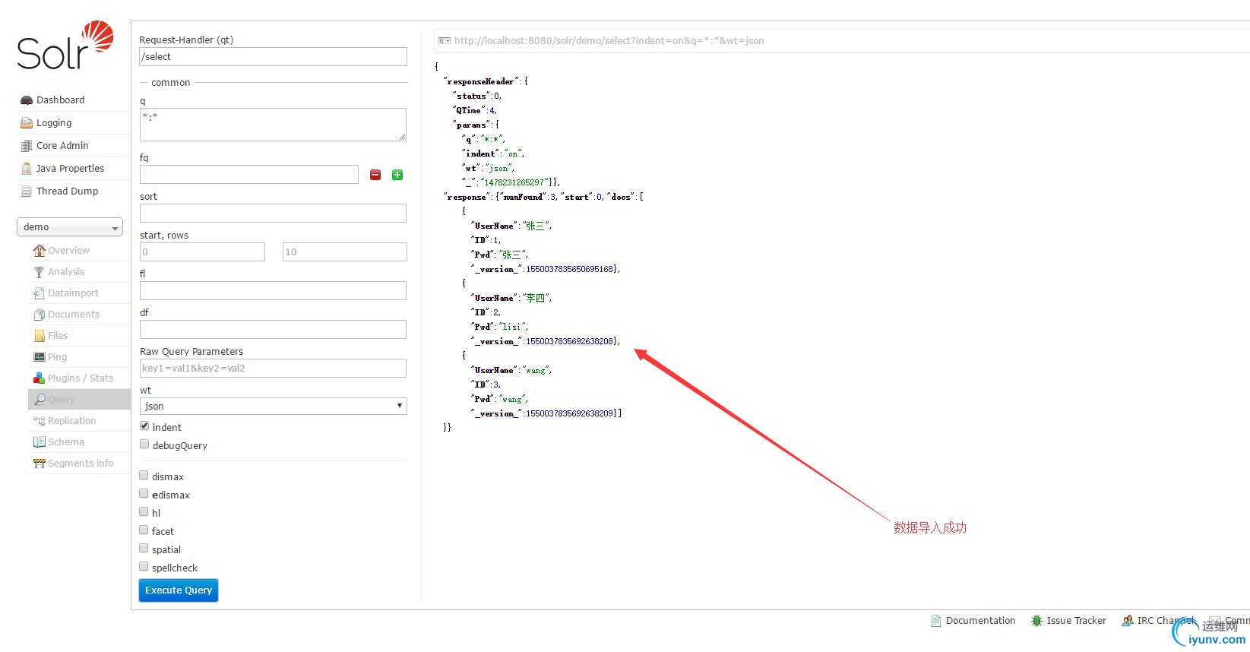The width and height of the screenshot is (1250, 652).
Task: Click the Solr logo
Action: 65,46
